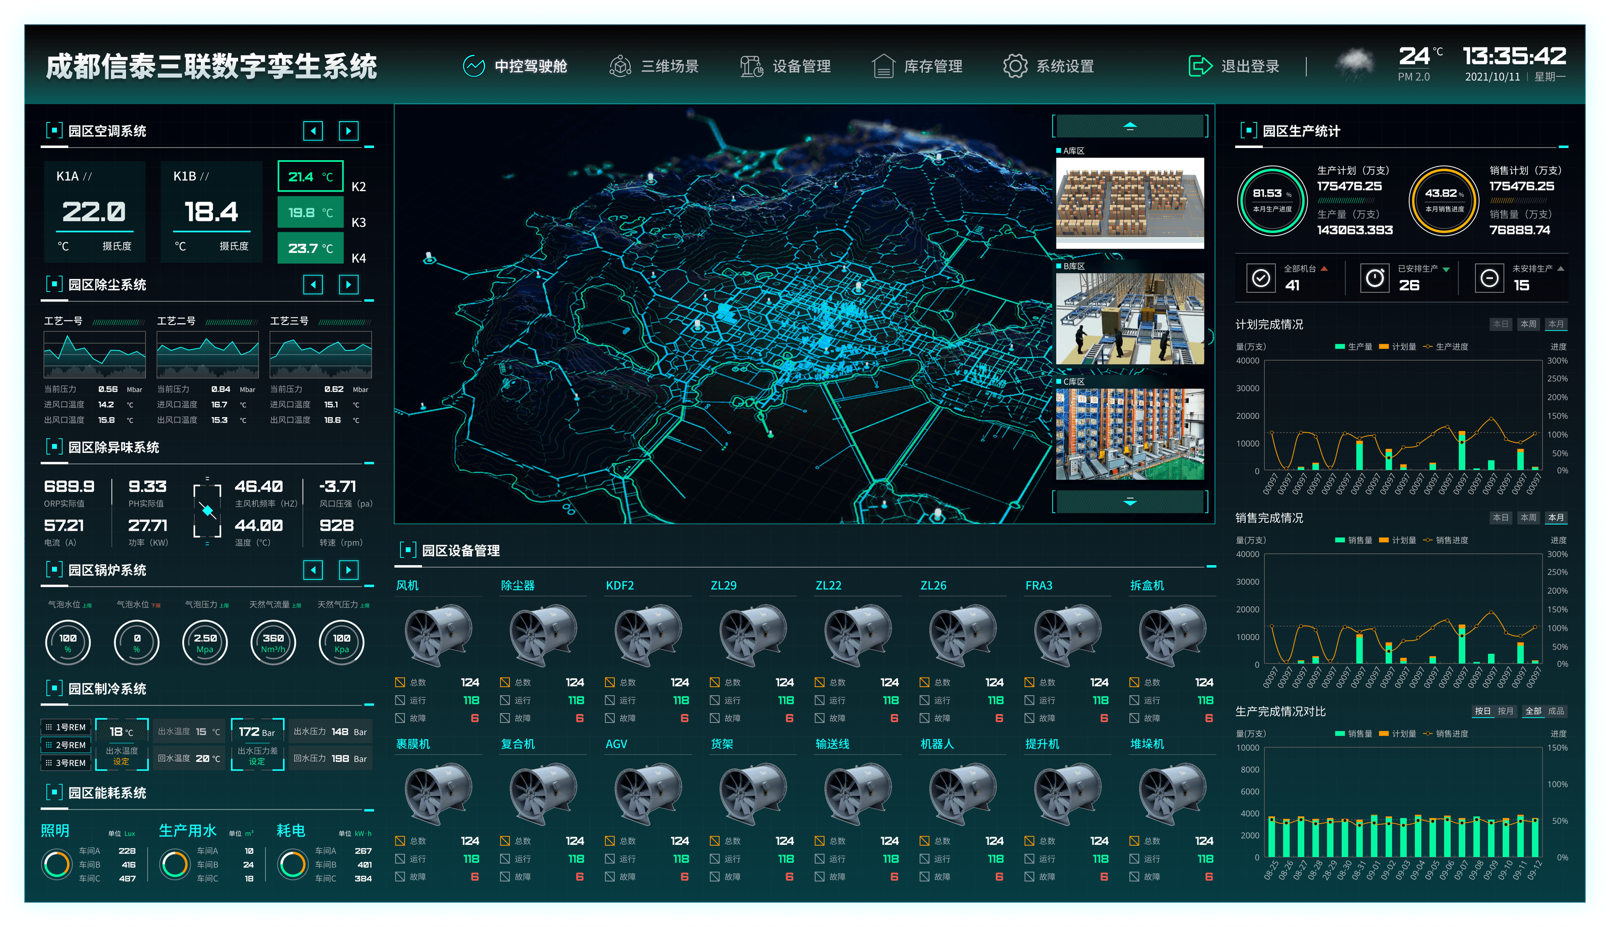Image resolution: width=1610 pixels, height=927 pixels.
Task: Next page arrow in 园区空调系统
Action: tap(348, 131)
